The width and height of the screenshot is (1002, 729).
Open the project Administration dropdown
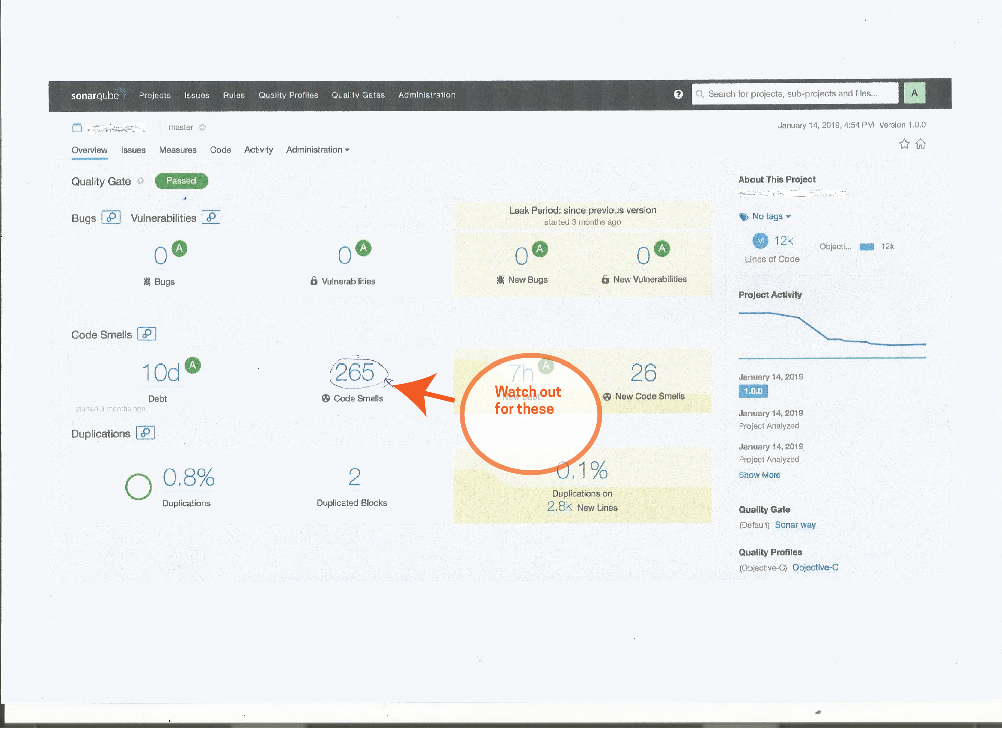(x=318, y=150)
